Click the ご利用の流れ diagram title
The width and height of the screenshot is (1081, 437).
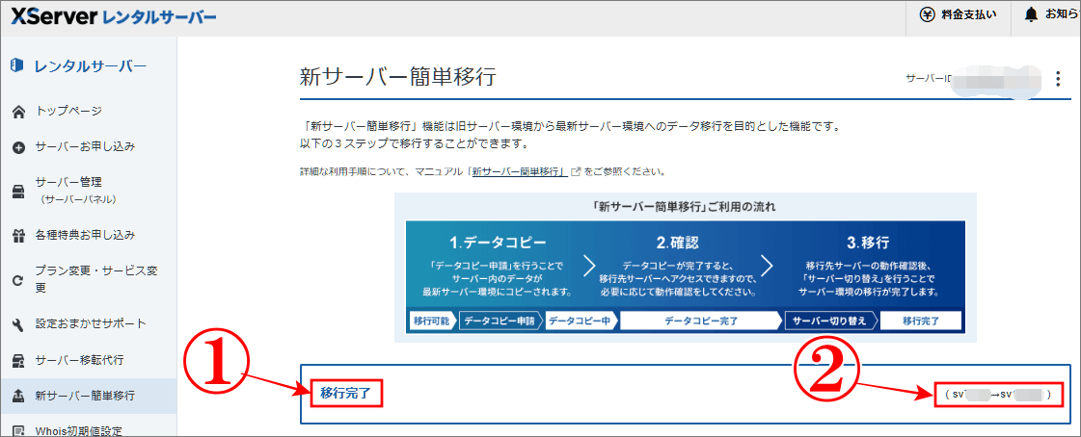coord(686,206)
